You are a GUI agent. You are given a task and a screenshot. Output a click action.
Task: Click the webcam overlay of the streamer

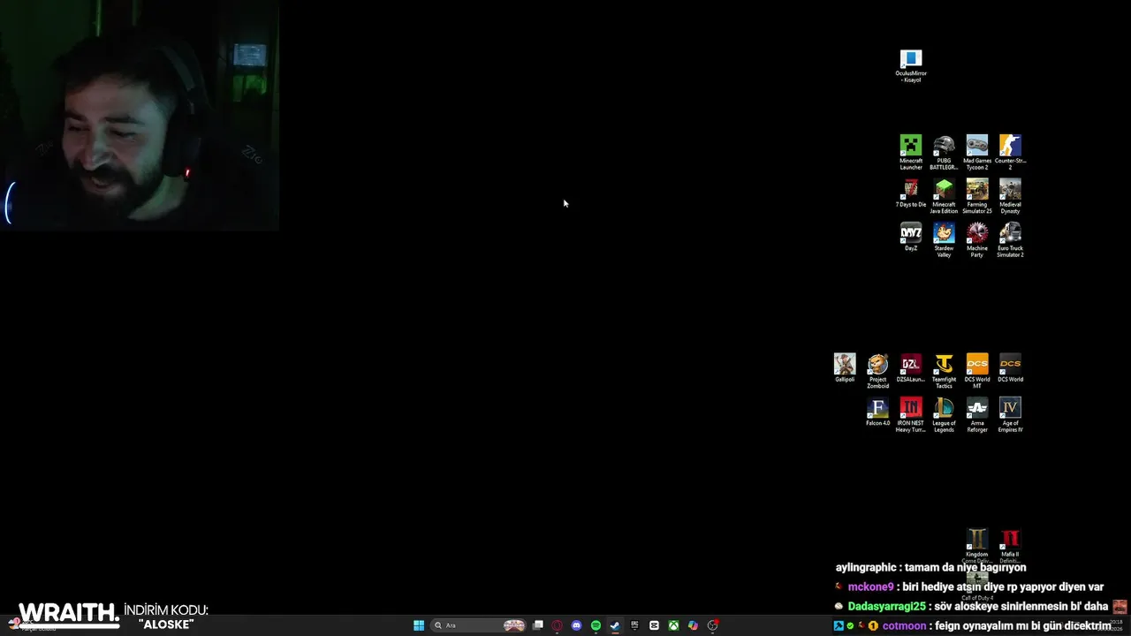pos(140,116)
